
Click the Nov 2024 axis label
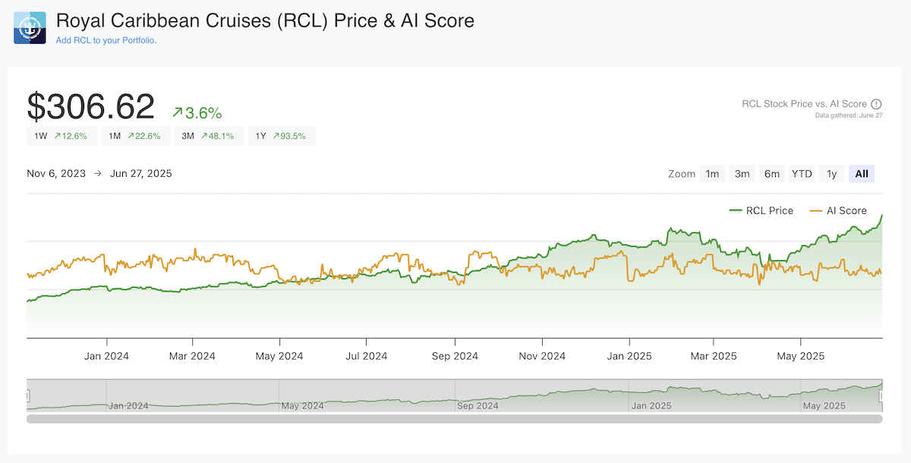[542, 355]
